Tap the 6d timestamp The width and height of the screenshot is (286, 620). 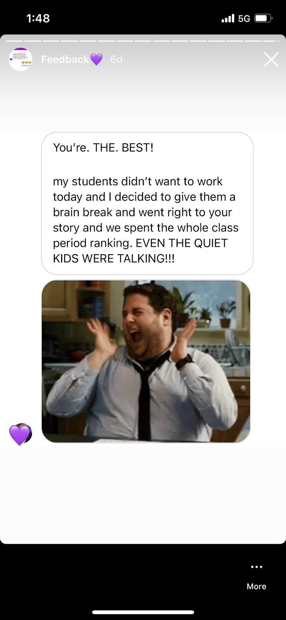click(116, 59)
